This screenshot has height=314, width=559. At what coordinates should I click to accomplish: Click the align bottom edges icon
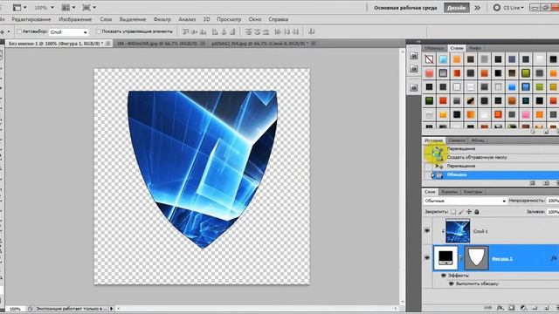pos(203,31)
